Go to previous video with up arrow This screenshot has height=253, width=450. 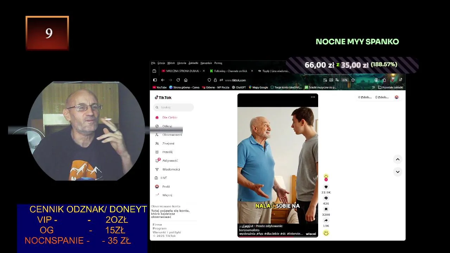(398, 160)
